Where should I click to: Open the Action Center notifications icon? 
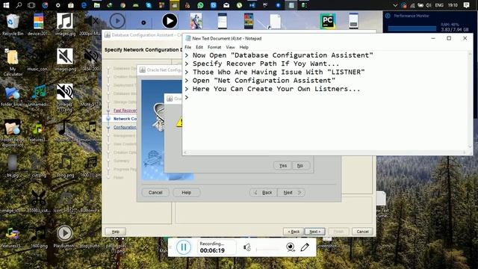point(466,5)
